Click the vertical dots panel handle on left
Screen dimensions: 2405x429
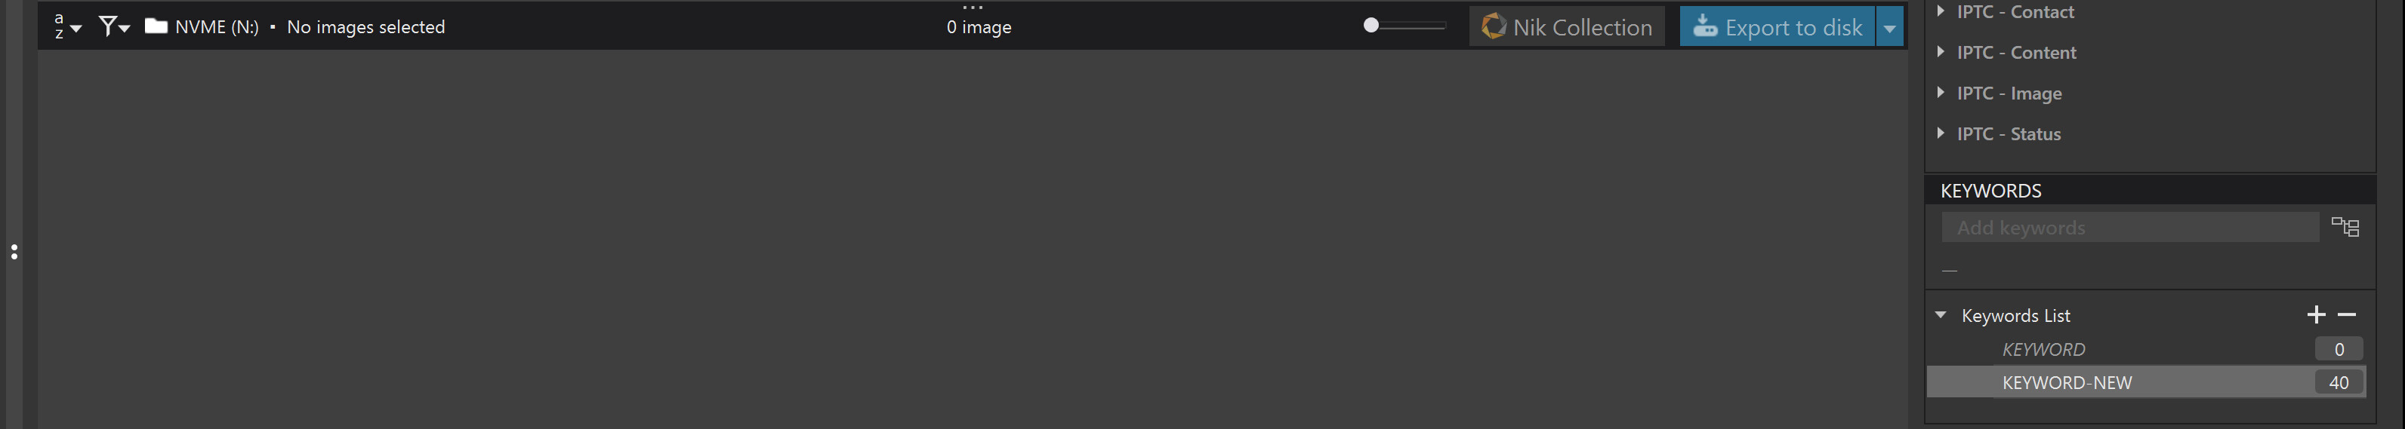coord(14,252)
